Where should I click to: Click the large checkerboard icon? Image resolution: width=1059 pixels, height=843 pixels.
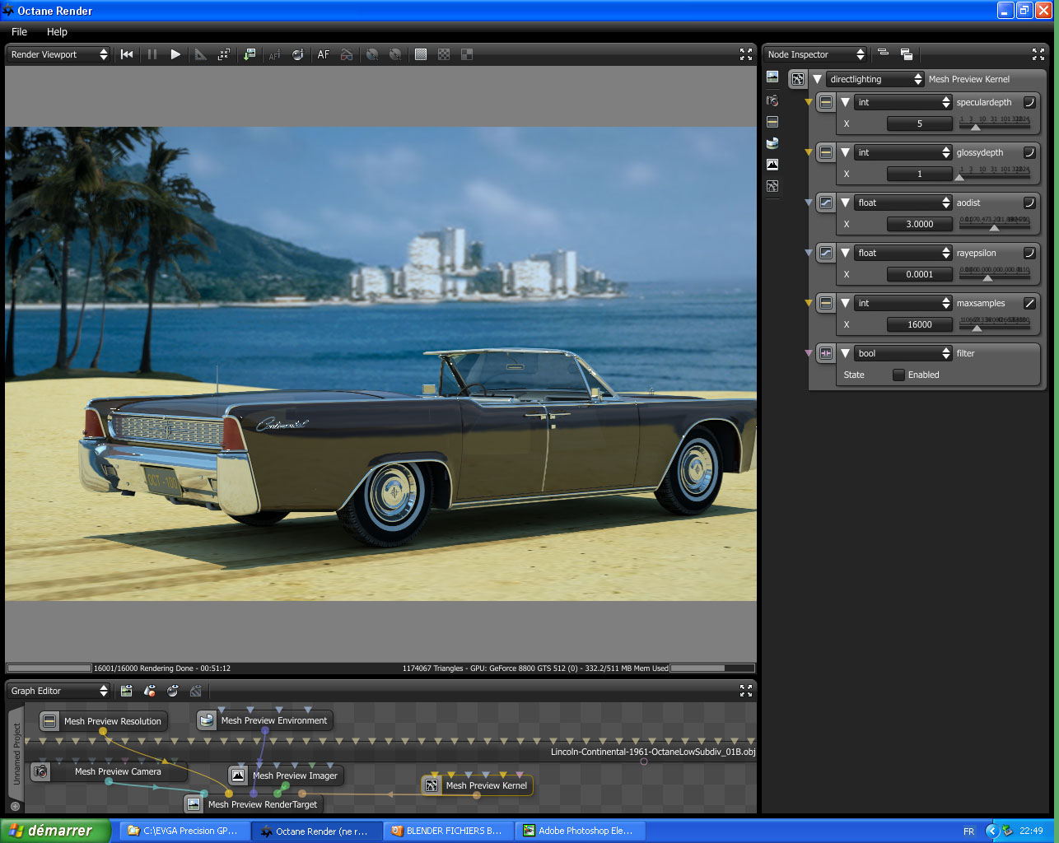[x=467, y=54]
